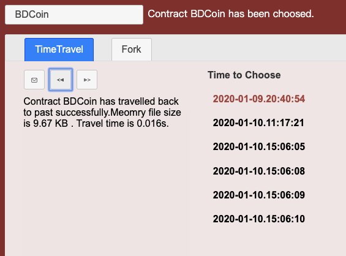Switch to the TimeTravel tab
Viewport: 346px width, 256px height.
(x=59, y=50)
